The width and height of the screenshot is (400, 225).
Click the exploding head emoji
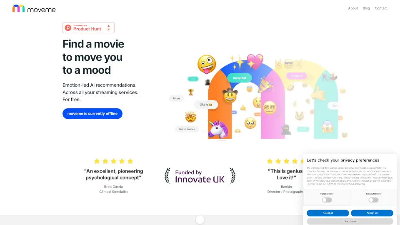[x=190, y=117]
